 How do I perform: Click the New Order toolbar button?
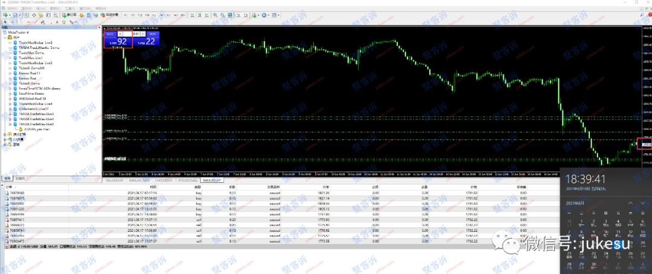coord(69,15)
